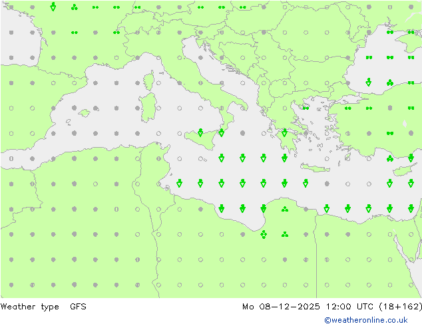Image resolution: width=422 pixels, height=326 pixels.
Task: Click the three-dot symbol just west of Cyprus
Action: [389, 159]
